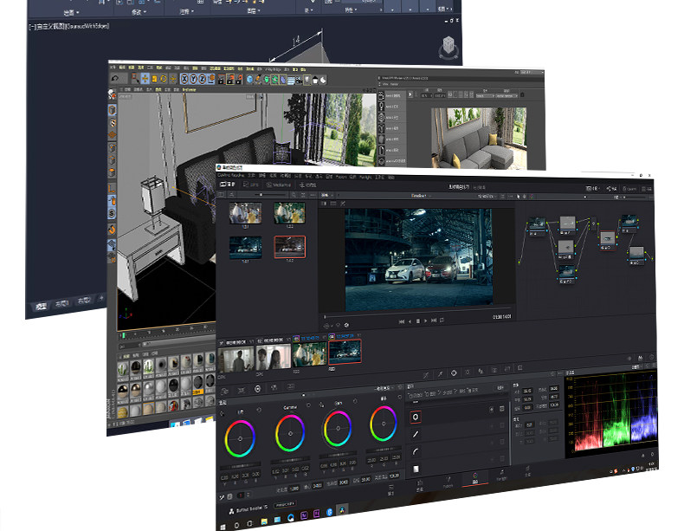The height and width of the screenshot is (531, 684).
Task: Add a circular Power Window shape
Action: pyautogui.click(x=416, y=418)
